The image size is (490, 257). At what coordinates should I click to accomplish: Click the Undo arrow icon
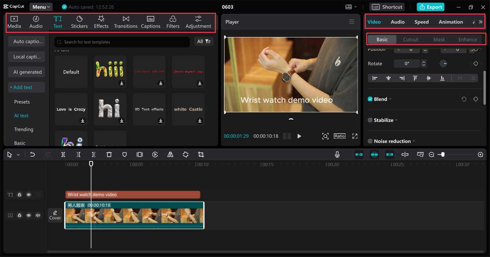point(33,155)
